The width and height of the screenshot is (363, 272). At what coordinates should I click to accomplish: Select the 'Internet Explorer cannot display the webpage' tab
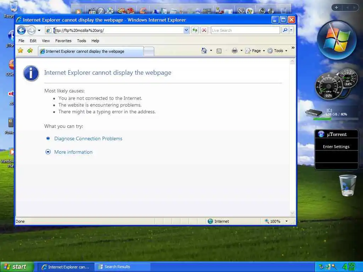point(91,51)
